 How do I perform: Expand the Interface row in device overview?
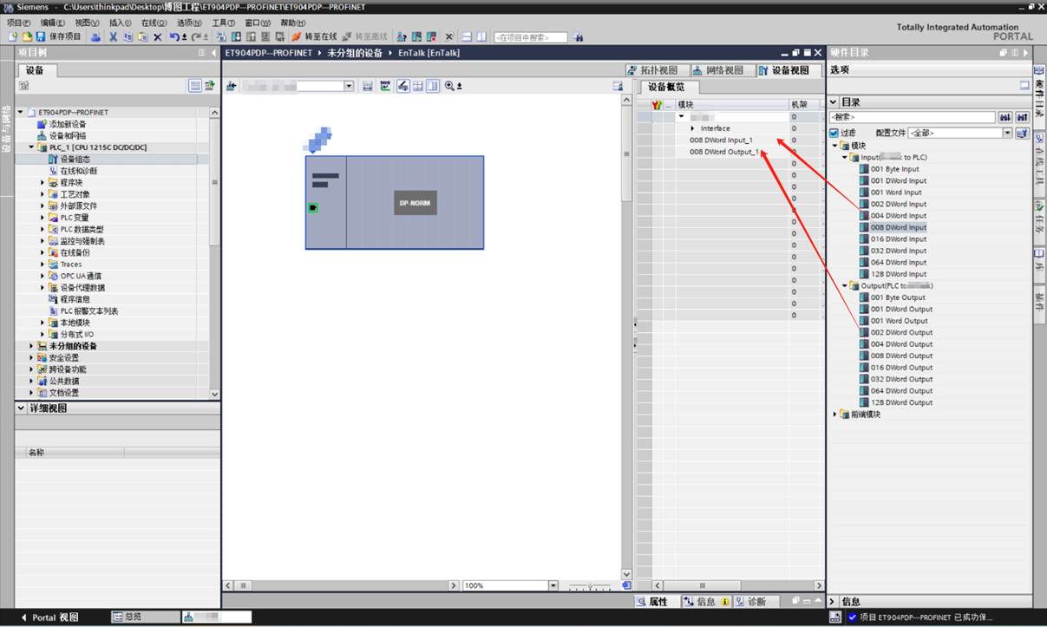[692, 128]
